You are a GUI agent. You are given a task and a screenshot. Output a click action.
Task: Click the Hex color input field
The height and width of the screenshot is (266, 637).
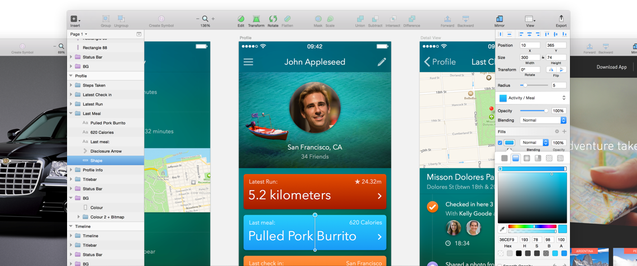tap(507, 240)
